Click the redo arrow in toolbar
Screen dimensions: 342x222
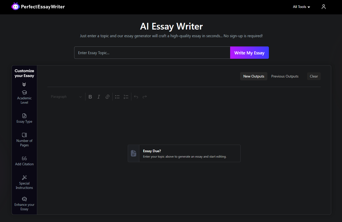pos(145,97)
